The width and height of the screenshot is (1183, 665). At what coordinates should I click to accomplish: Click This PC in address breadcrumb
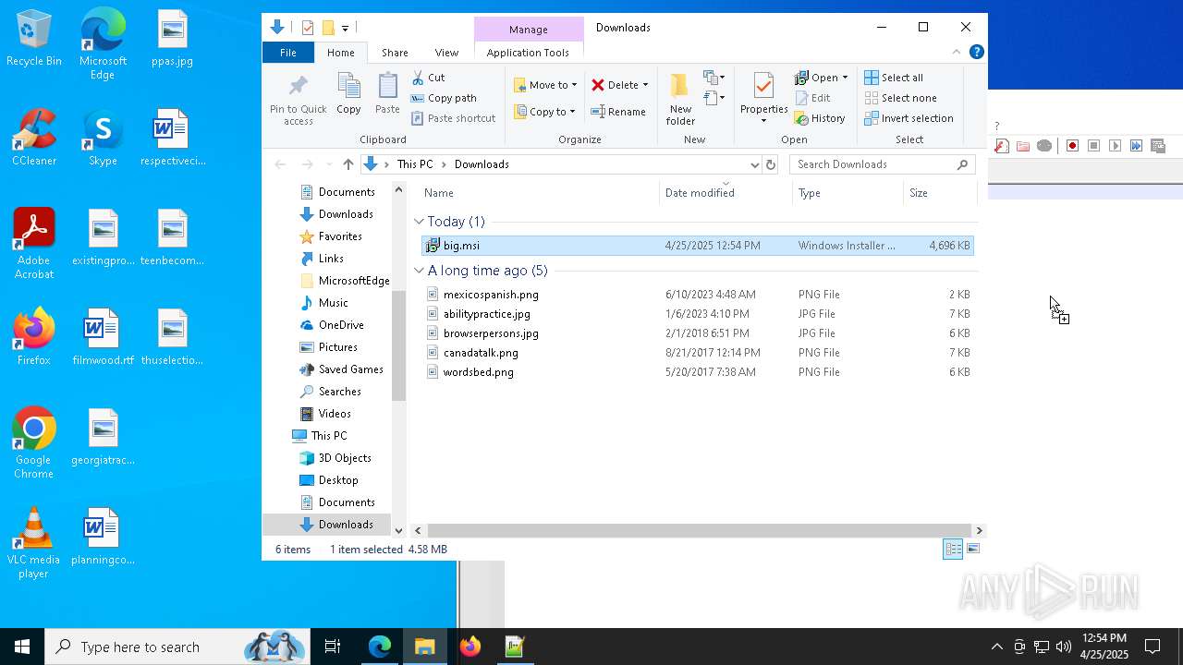(415, 164)
